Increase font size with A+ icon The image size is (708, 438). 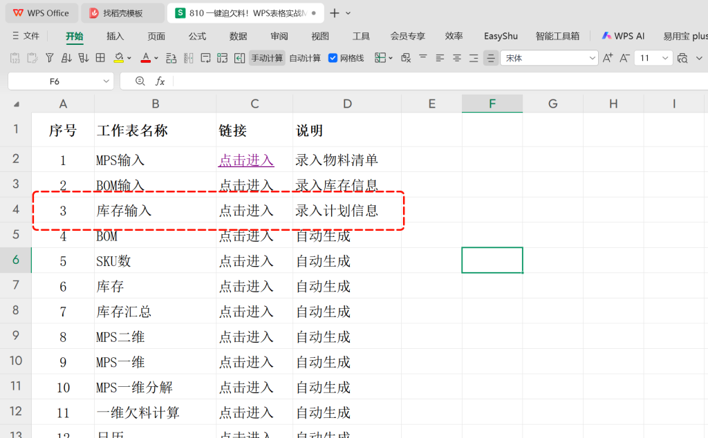(x=608, y=58)
